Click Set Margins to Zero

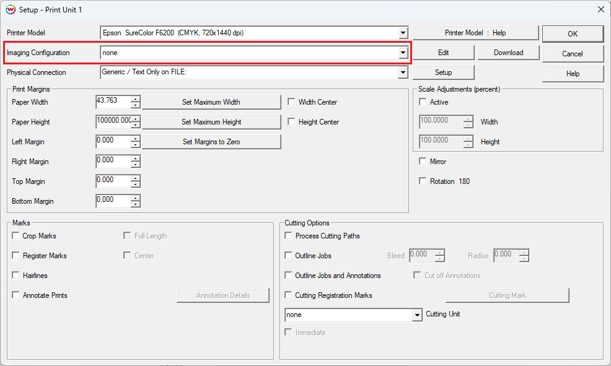[x=211, y=142]
